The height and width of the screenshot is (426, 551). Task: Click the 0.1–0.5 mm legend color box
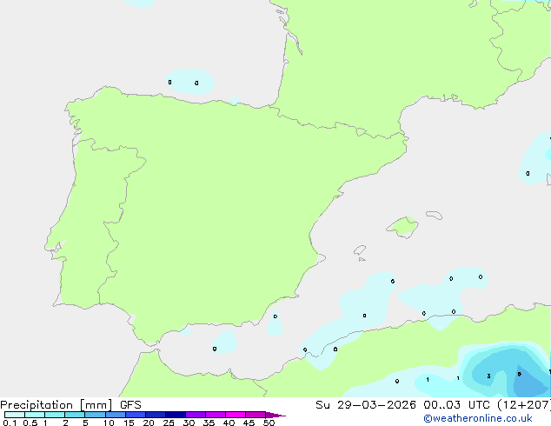(x=15, y=415)
